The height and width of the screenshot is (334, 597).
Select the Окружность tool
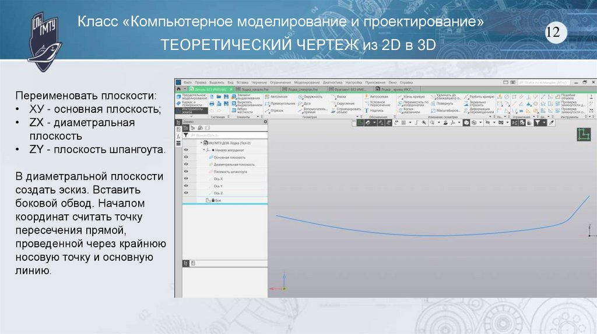coord(310,97)
